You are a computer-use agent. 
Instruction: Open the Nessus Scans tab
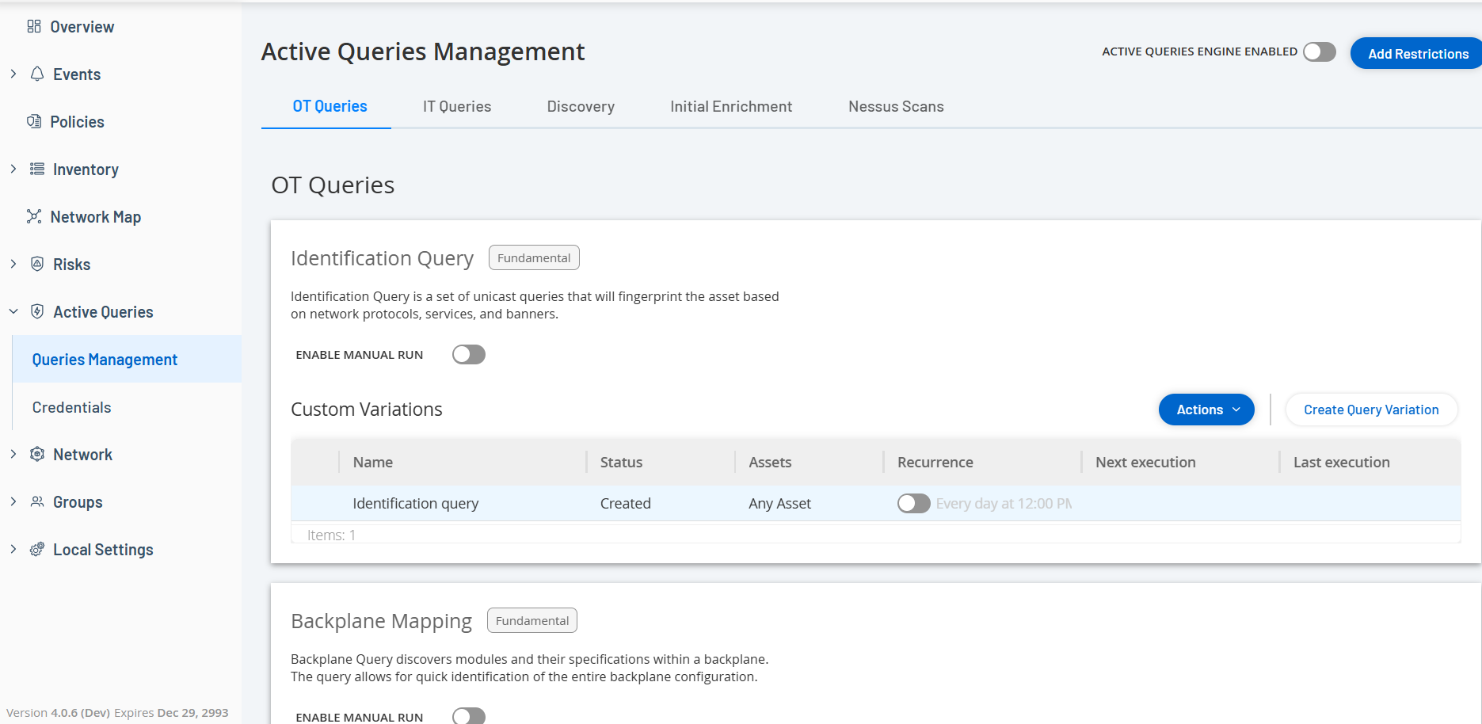[895, 106]
